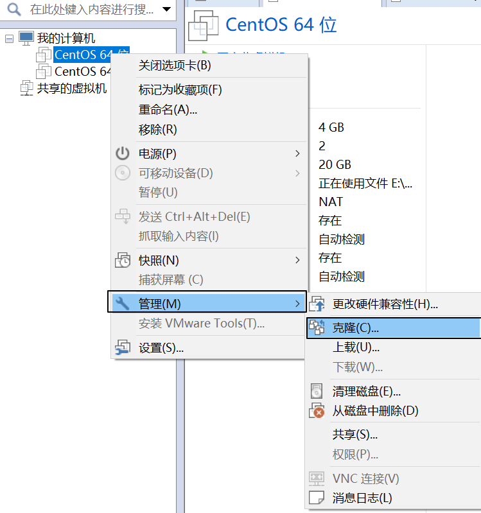The width and height of the screenshot is (481, 513).
Task: Click the message log note icon
Action: (x=317, y=498)
